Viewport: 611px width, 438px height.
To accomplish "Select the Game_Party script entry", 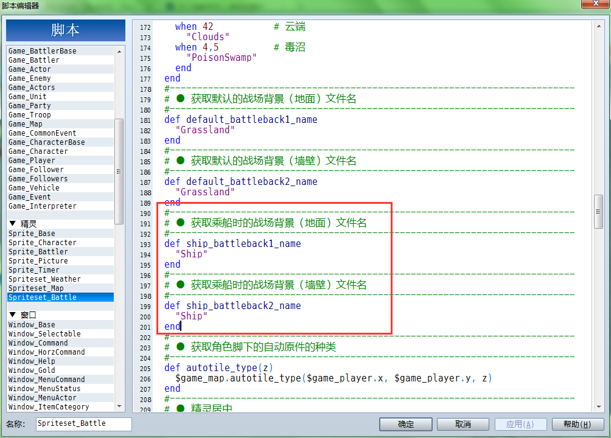I will [61, 106].
